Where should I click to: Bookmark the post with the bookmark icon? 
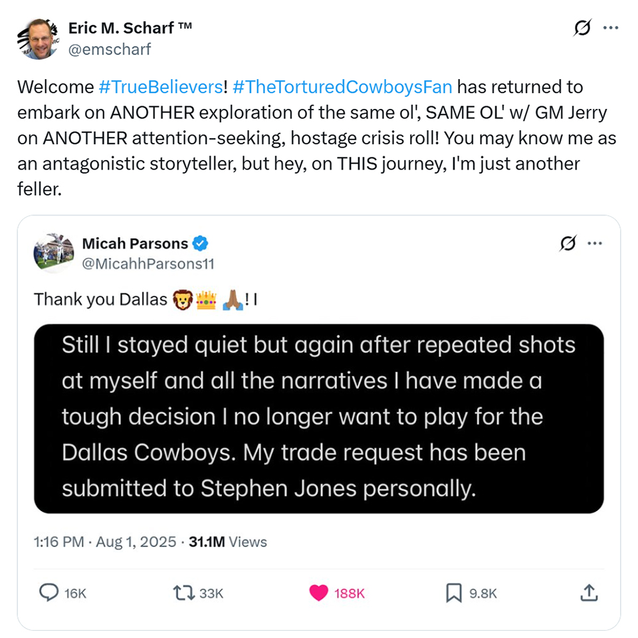pos(453,593)
